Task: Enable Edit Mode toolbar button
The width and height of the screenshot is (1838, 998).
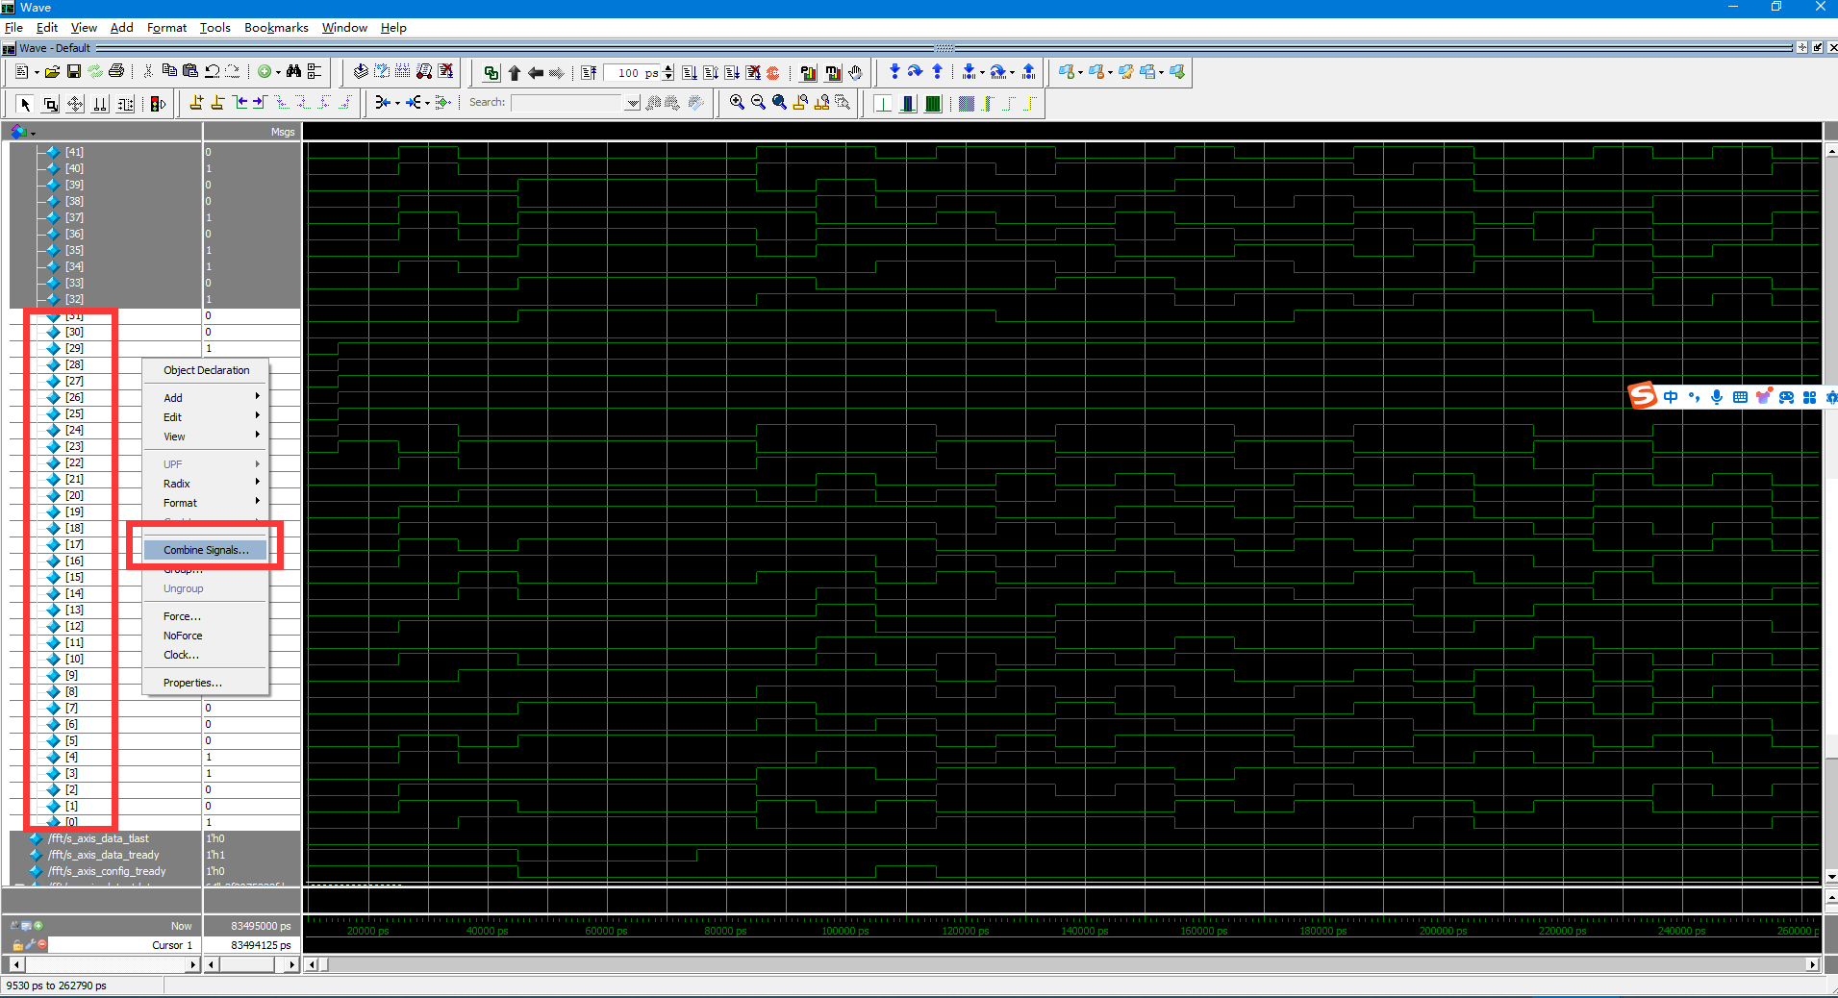Action: [x=125, y=104]
